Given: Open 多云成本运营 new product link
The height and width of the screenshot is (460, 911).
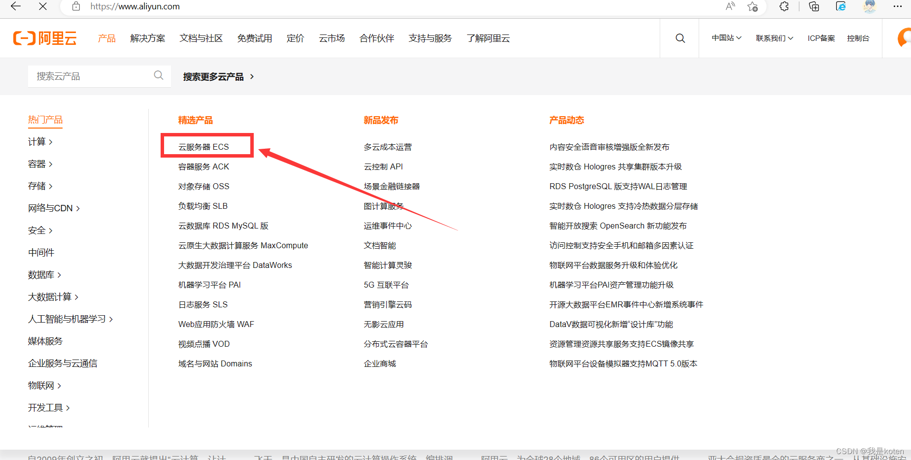Looking at the screenshot, I should (388, 147).
